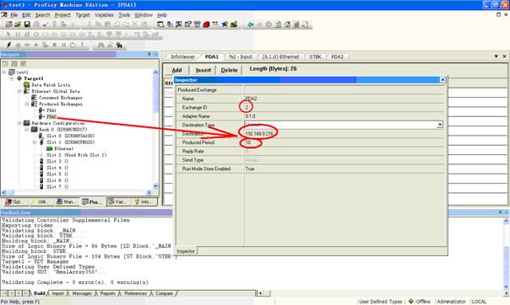Click the red checkmark Validate toolbar icon
This screenshot has height=305, width=510.
46,24
